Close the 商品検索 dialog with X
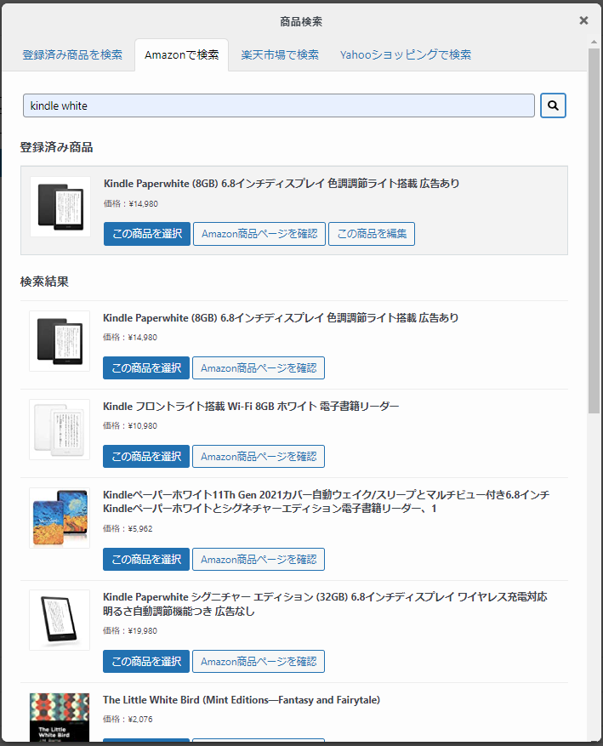603x746 pixels. coord(583,20)
